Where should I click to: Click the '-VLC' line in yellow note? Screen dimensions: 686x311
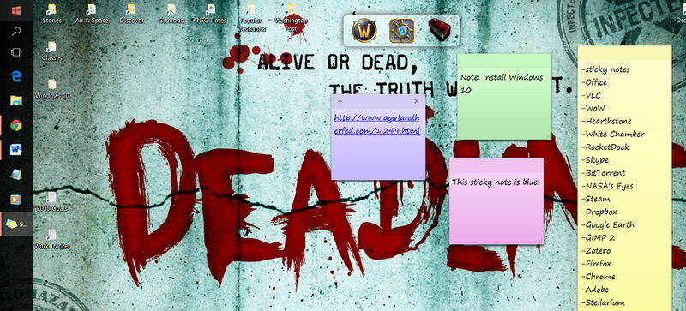tap(591, 95)
